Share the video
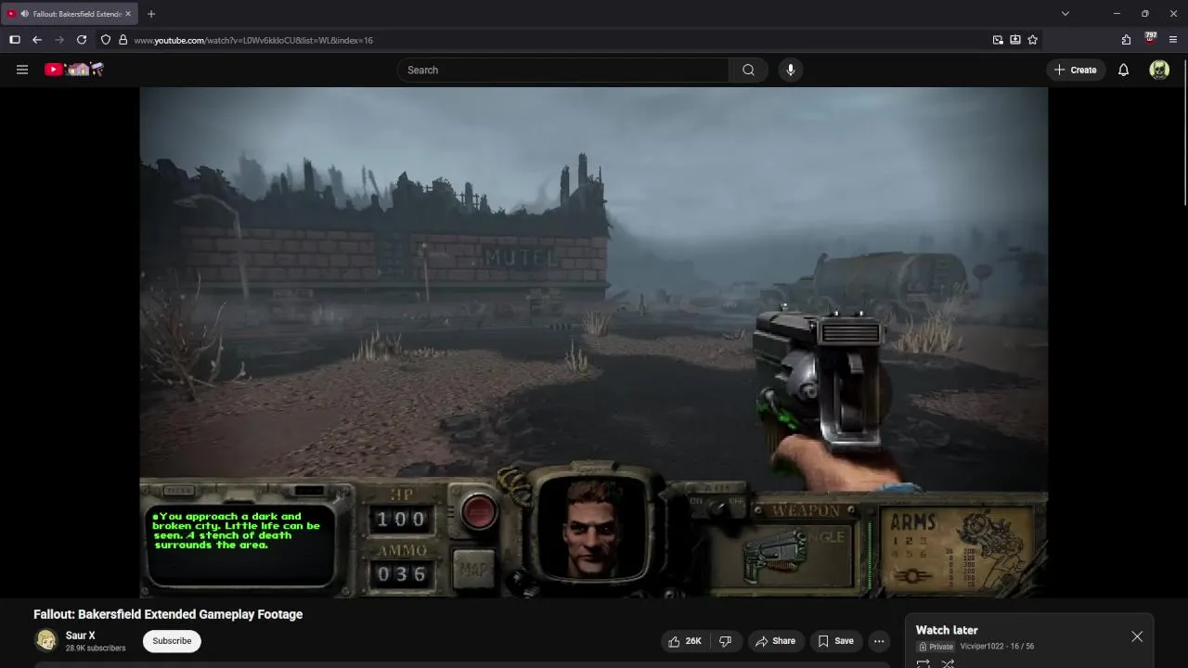The width and height of the screenshot is (1188, 668). (775, 641)
